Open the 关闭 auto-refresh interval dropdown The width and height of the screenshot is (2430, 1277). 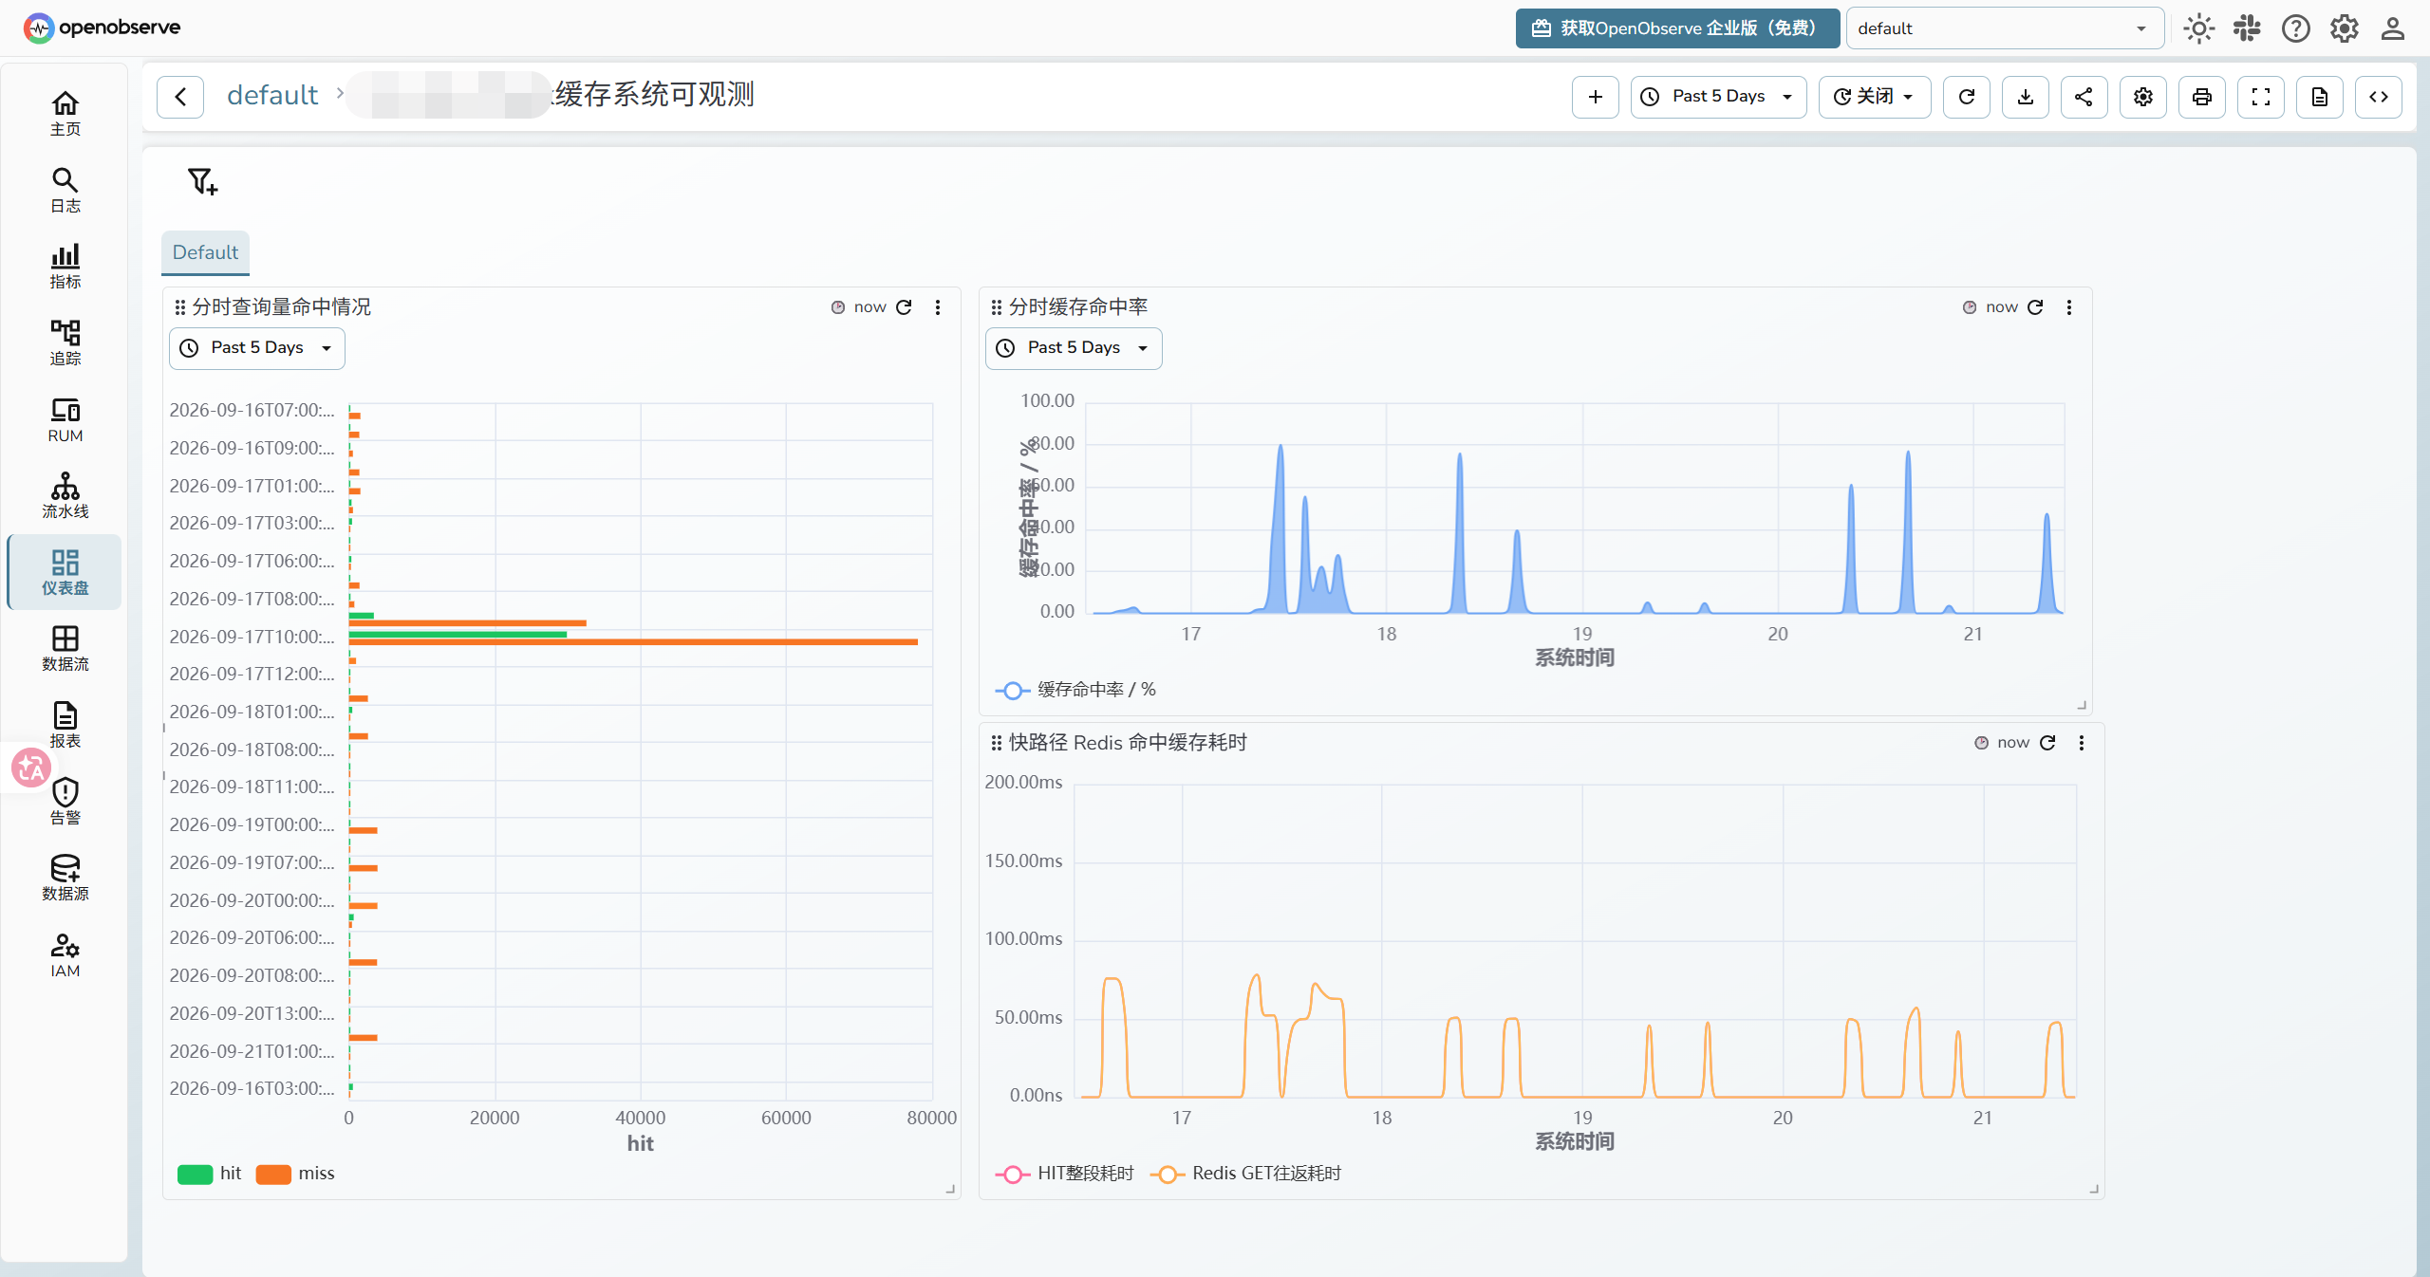click(x=1875, y=97)
